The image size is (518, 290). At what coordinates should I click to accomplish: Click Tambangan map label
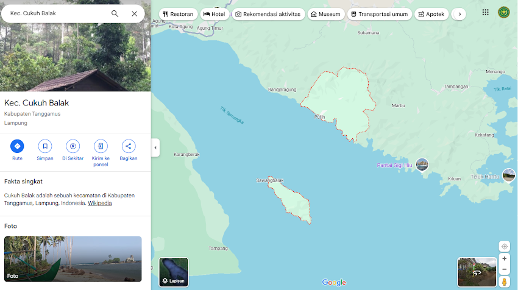pyautogui.click(x=456, y=87)
